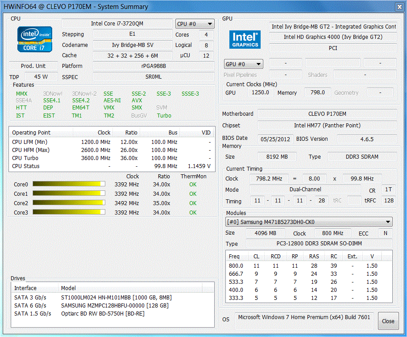Click the GPU memory clock value 798.0

tap(318, 93)
